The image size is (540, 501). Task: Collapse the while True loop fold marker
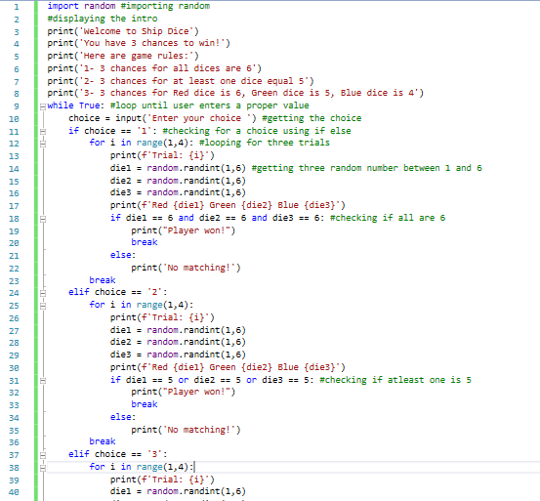43,106
